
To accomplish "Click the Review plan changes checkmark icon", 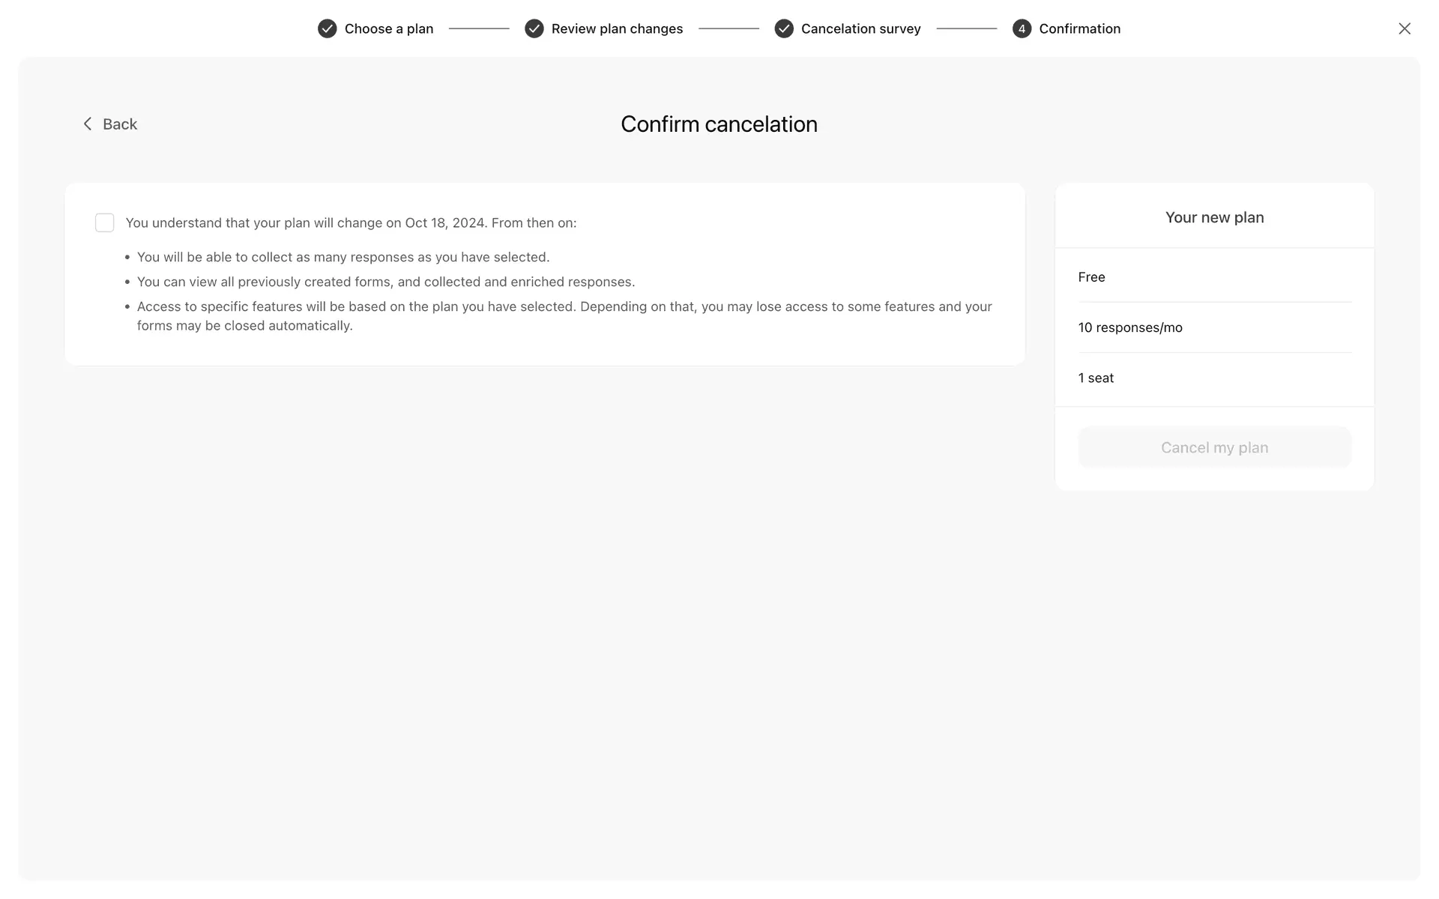I will tap(534, 28).
